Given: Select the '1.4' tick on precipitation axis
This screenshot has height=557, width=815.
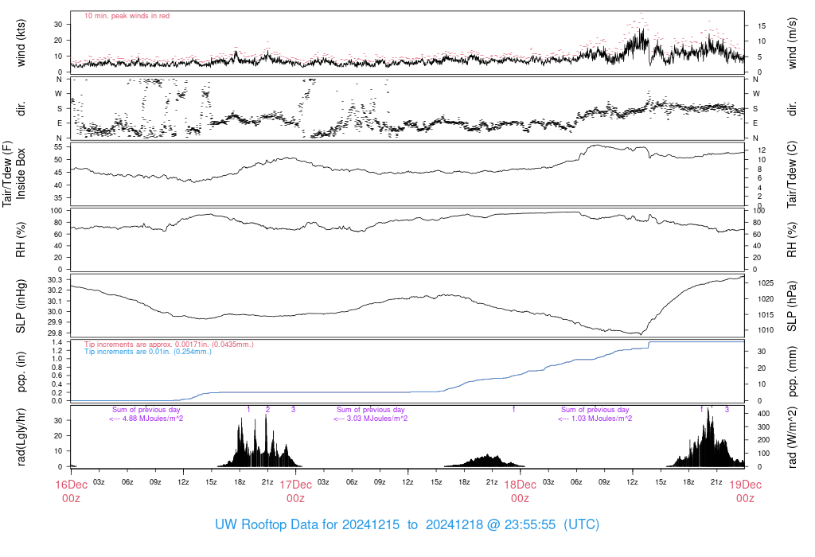Looking at the screenshot, I should coord(57,342).
